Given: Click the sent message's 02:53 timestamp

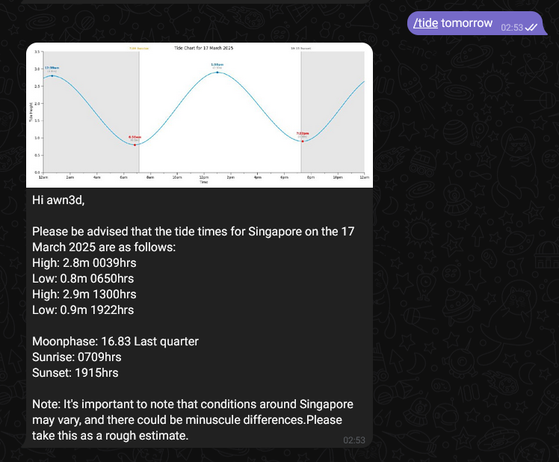Looking at the screenshot, I should [511, 27].
